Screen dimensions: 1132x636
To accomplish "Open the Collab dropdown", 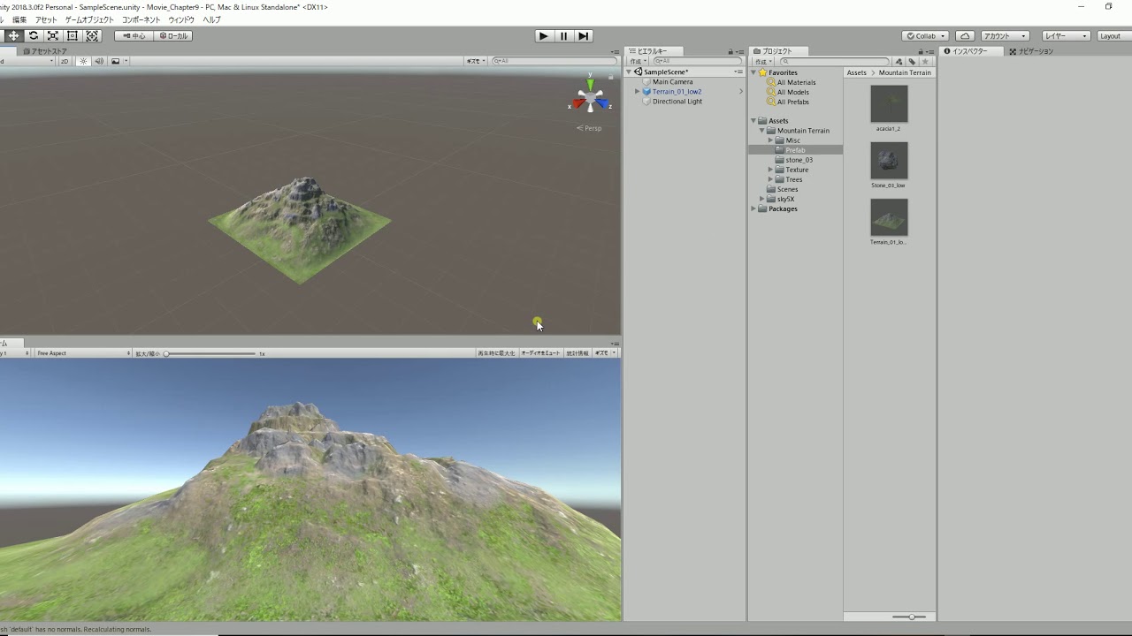I will 925,36.
